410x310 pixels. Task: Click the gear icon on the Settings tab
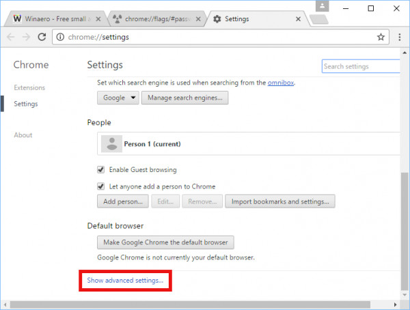pos(217,19)
